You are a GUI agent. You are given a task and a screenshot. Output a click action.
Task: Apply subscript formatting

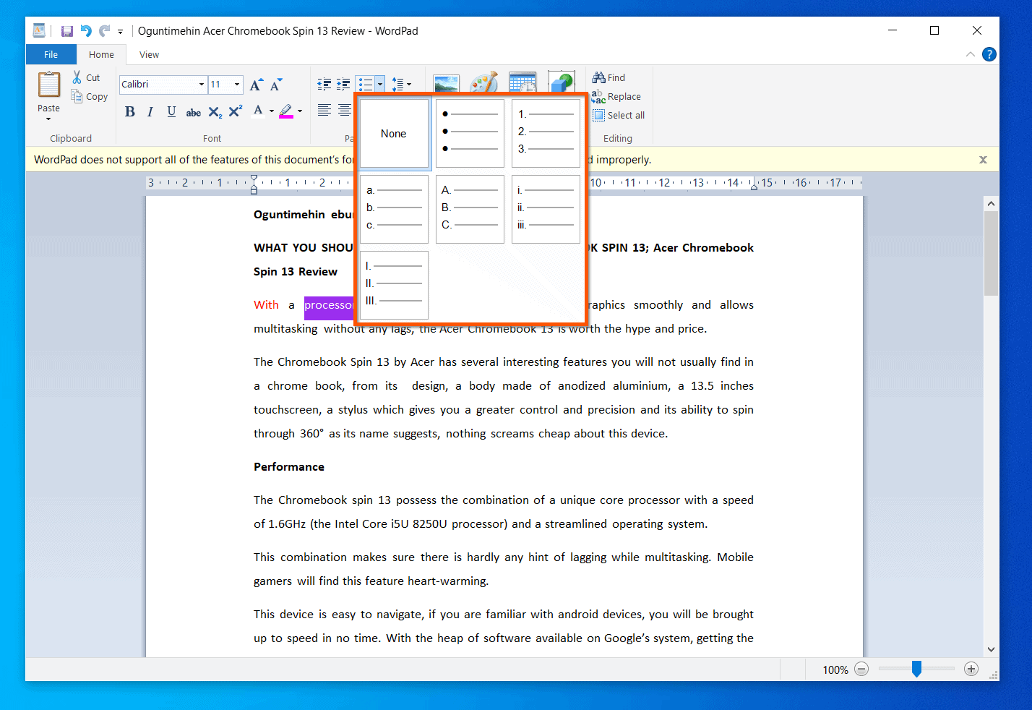click(x=215, y=111)
